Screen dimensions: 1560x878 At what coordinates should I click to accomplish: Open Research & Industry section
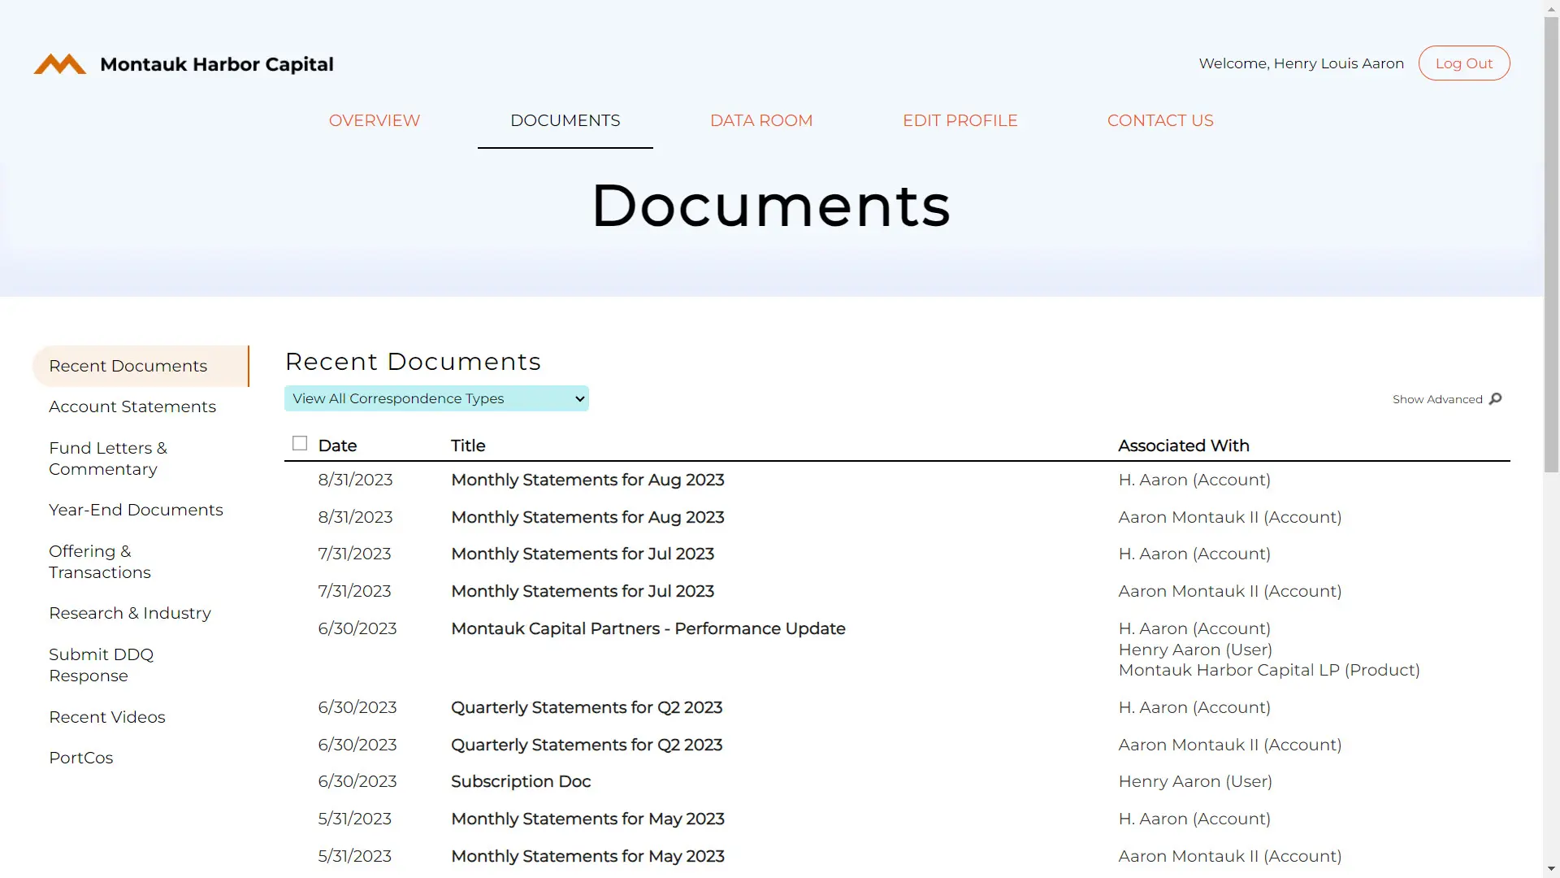point(130,613)
